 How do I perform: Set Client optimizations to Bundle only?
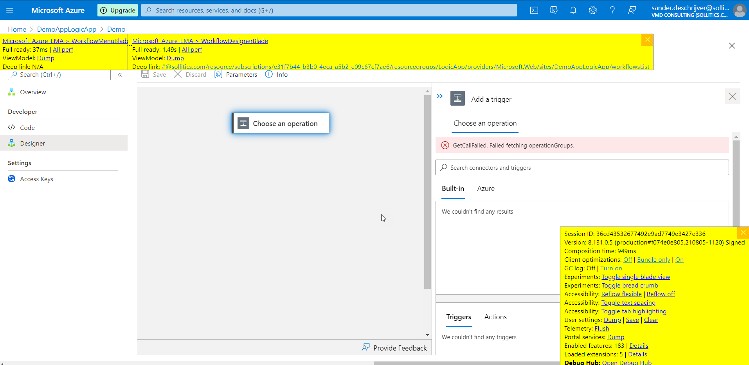654,260
